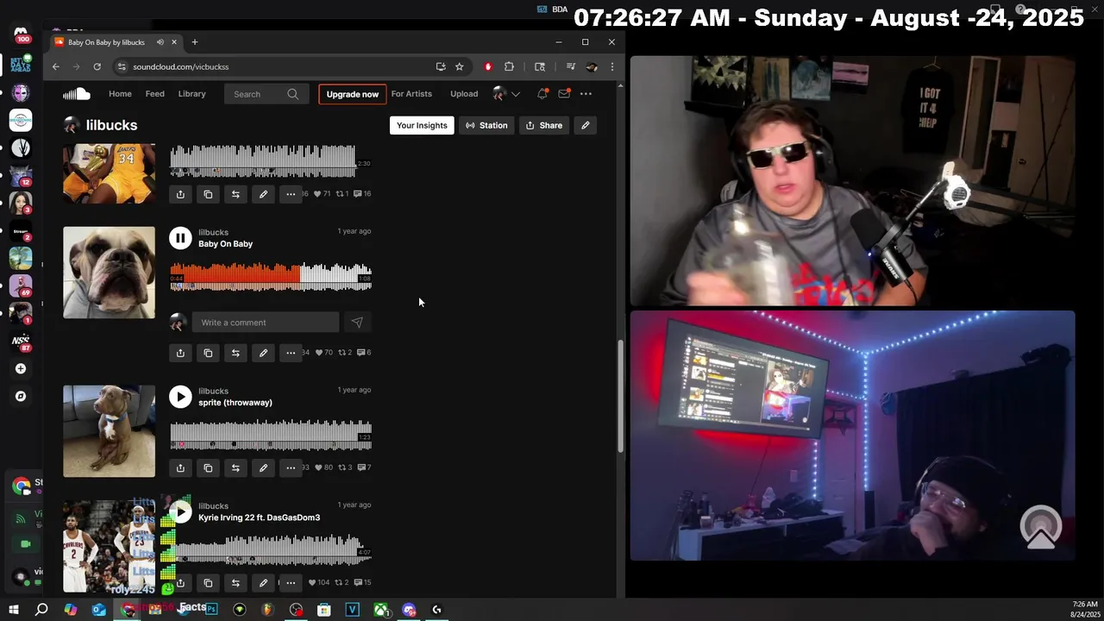Click the SoundCloud cloud logo
The width and height of the screenshot is (1104, 621).
coord(76,94)
